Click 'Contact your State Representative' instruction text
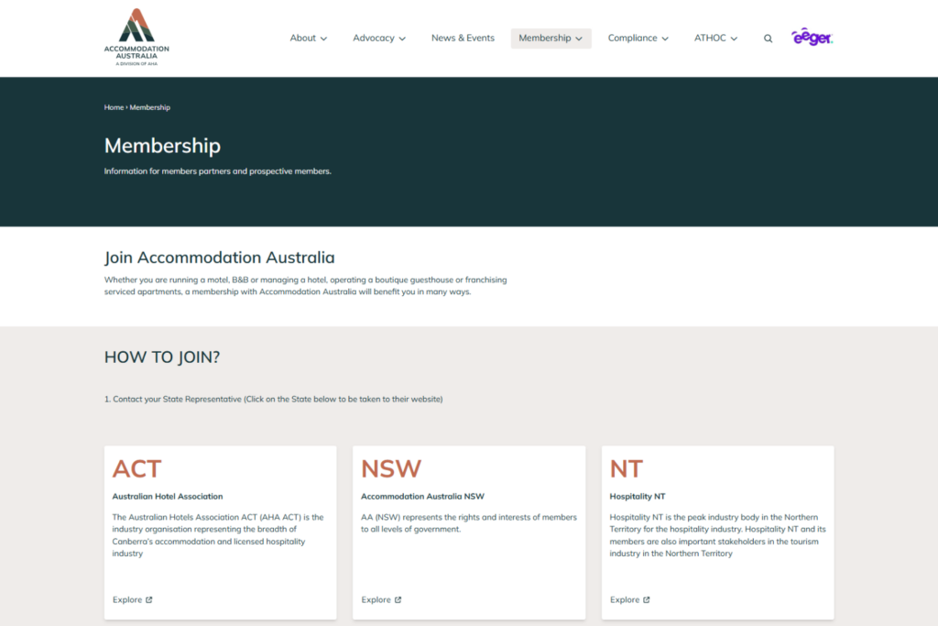 (x=273, y=400)
